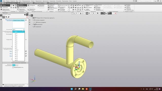Collapse Дополнительные параметры section

click(x=12, y=63)
